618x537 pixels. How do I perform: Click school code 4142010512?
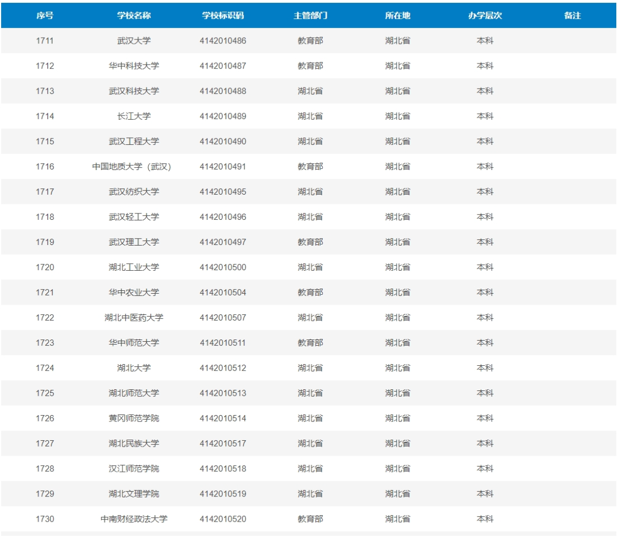pyautogui.click(x=223, y=368)
